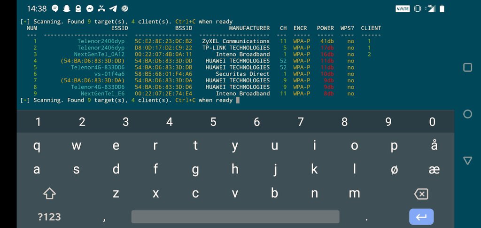This screenshot has width=481, height=228.
Task: Tap the letter m key
Action: [x=354, y=193]
